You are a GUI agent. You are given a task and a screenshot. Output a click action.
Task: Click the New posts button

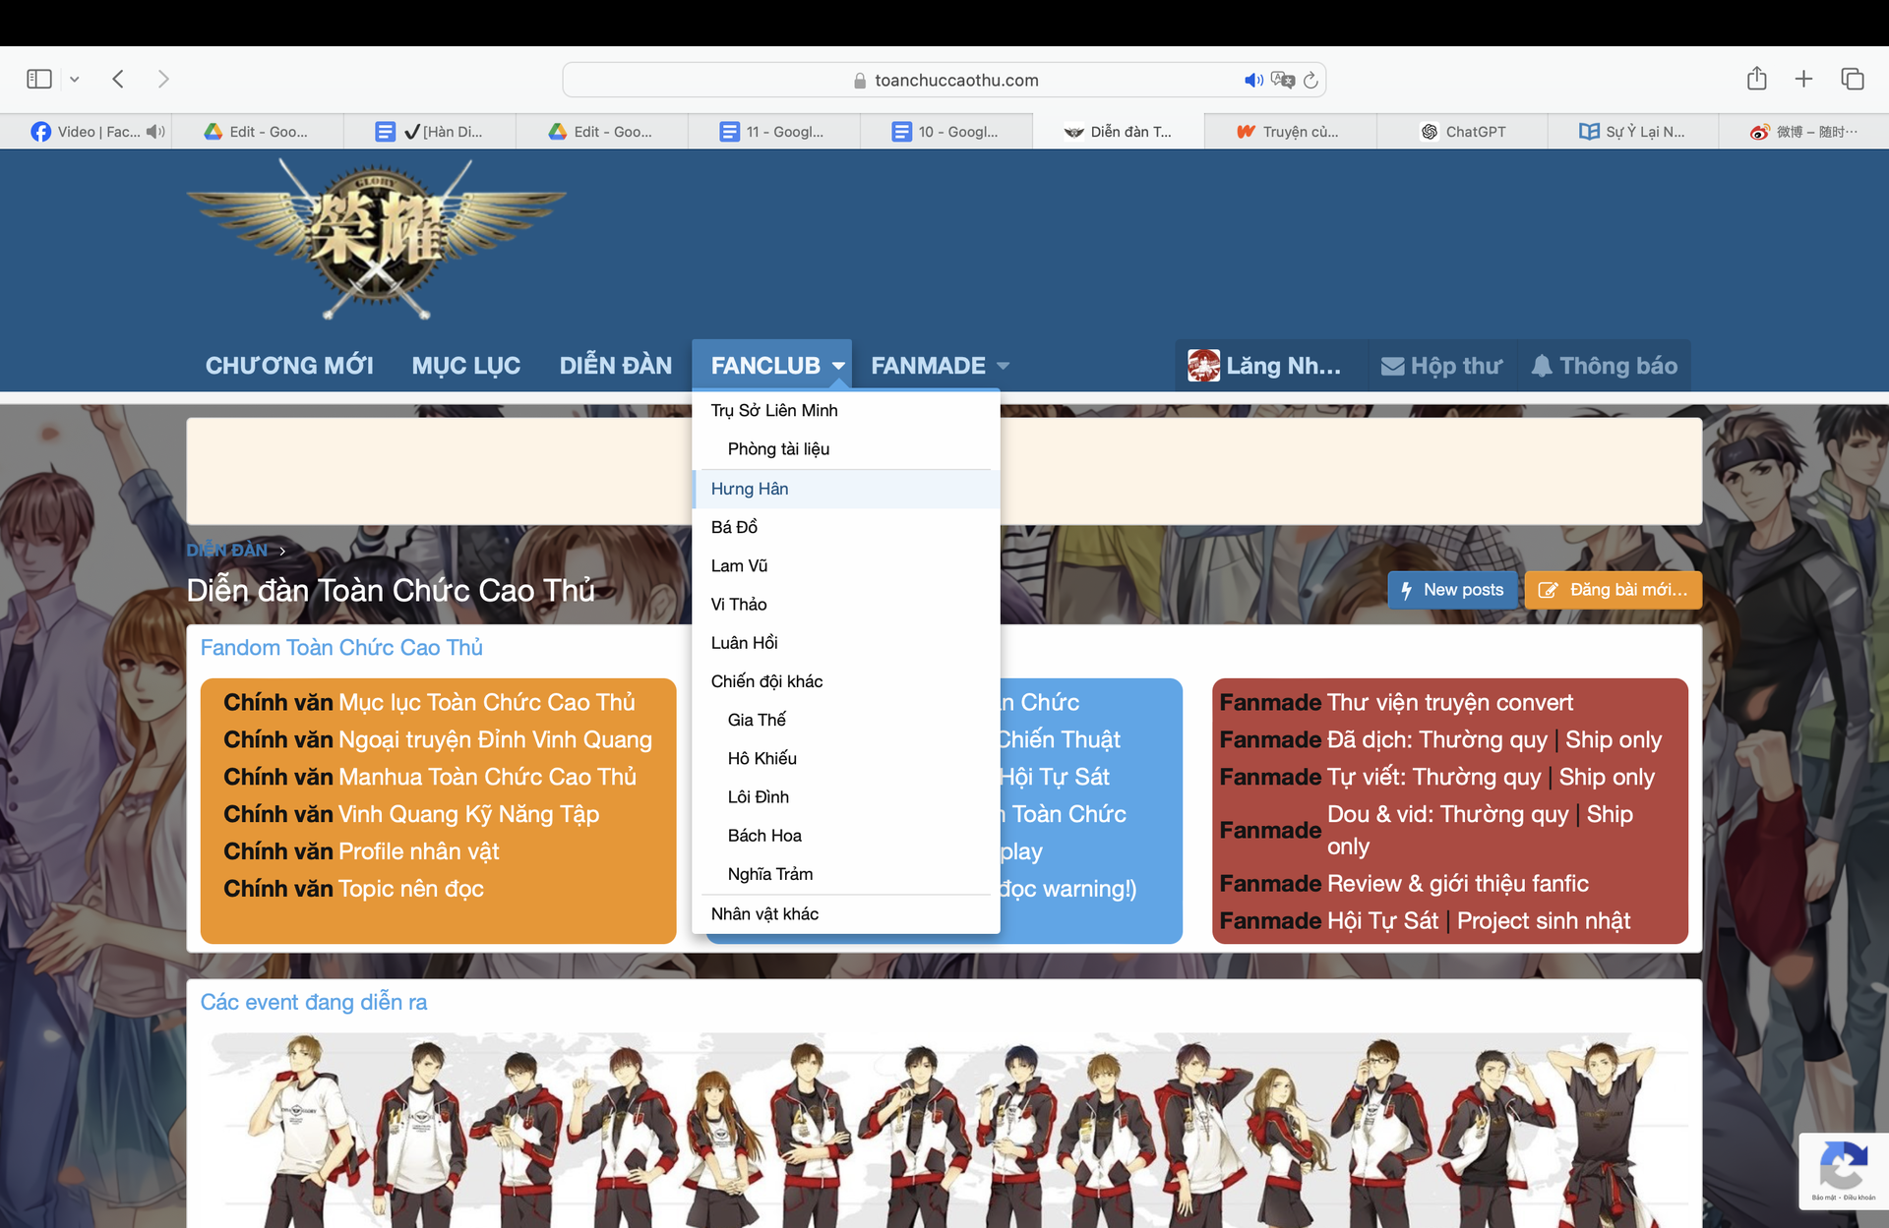tap(1452, 590)
